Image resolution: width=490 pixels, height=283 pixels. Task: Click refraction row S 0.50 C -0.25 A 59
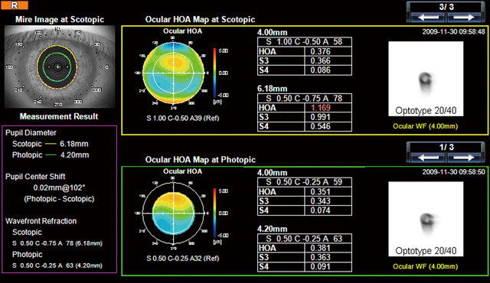click(x=305, y=182)
